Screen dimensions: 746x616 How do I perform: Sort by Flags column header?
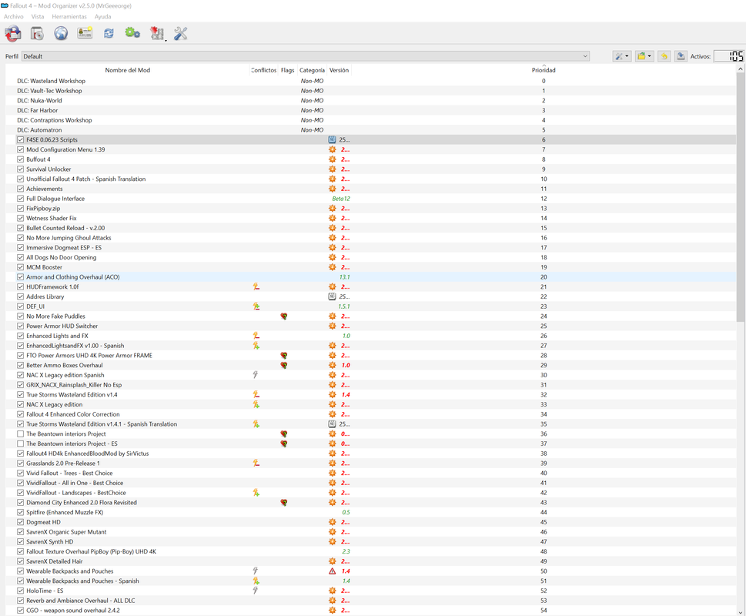[x=287, y=70]
